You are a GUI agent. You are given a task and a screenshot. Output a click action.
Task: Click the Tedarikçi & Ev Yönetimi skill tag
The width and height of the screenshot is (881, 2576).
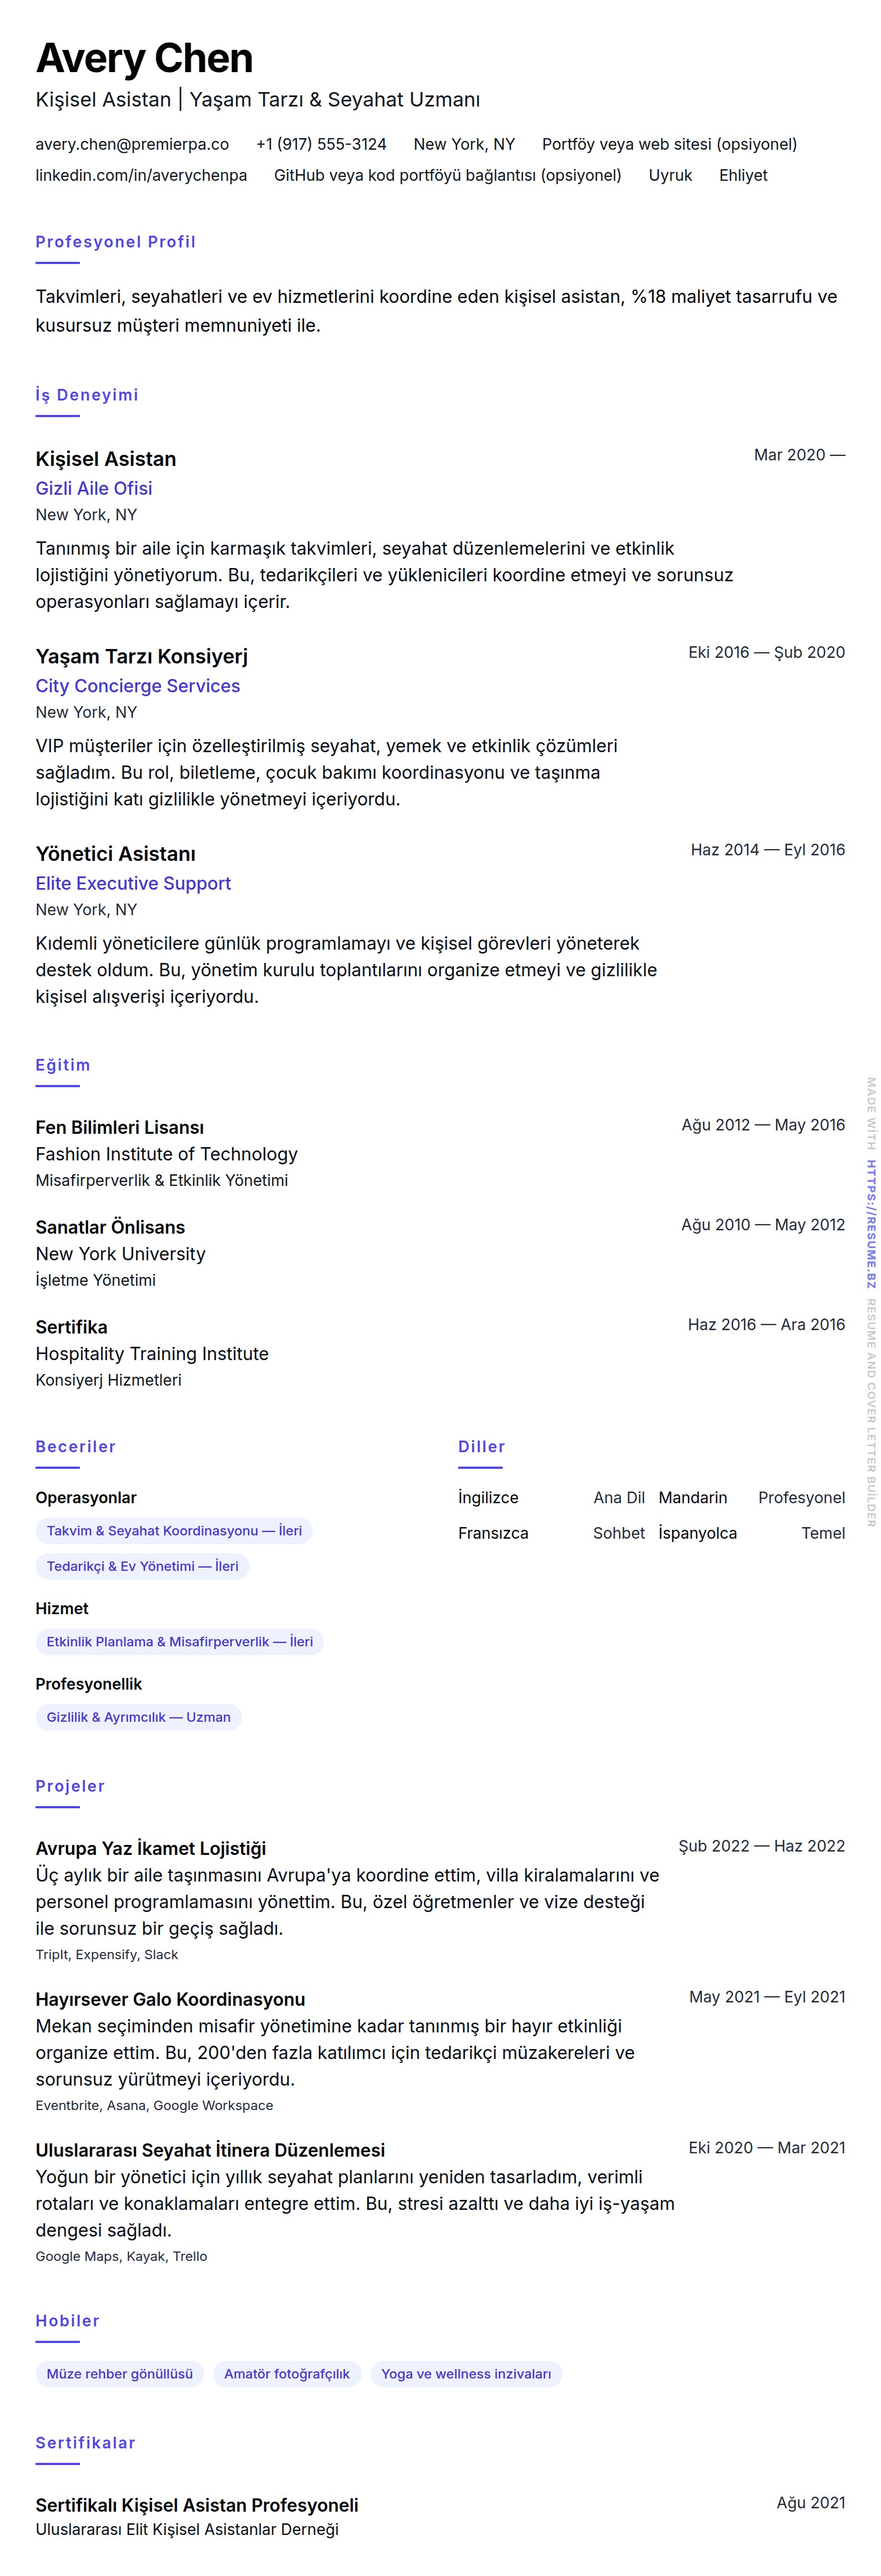[142, 1566]
